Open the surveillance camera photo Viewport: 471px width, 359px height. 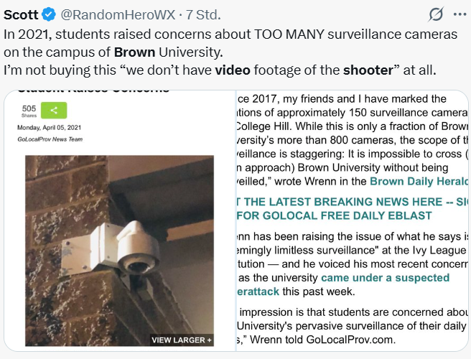pos(120,251)
